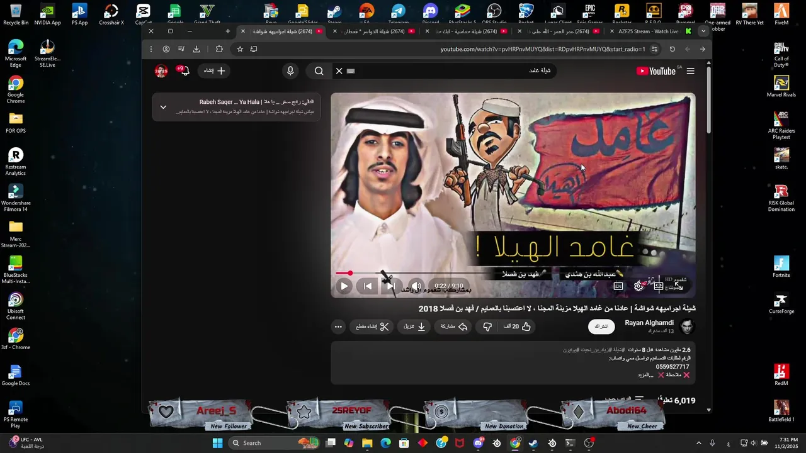Create a clip with scissors button

click(372, 327)
